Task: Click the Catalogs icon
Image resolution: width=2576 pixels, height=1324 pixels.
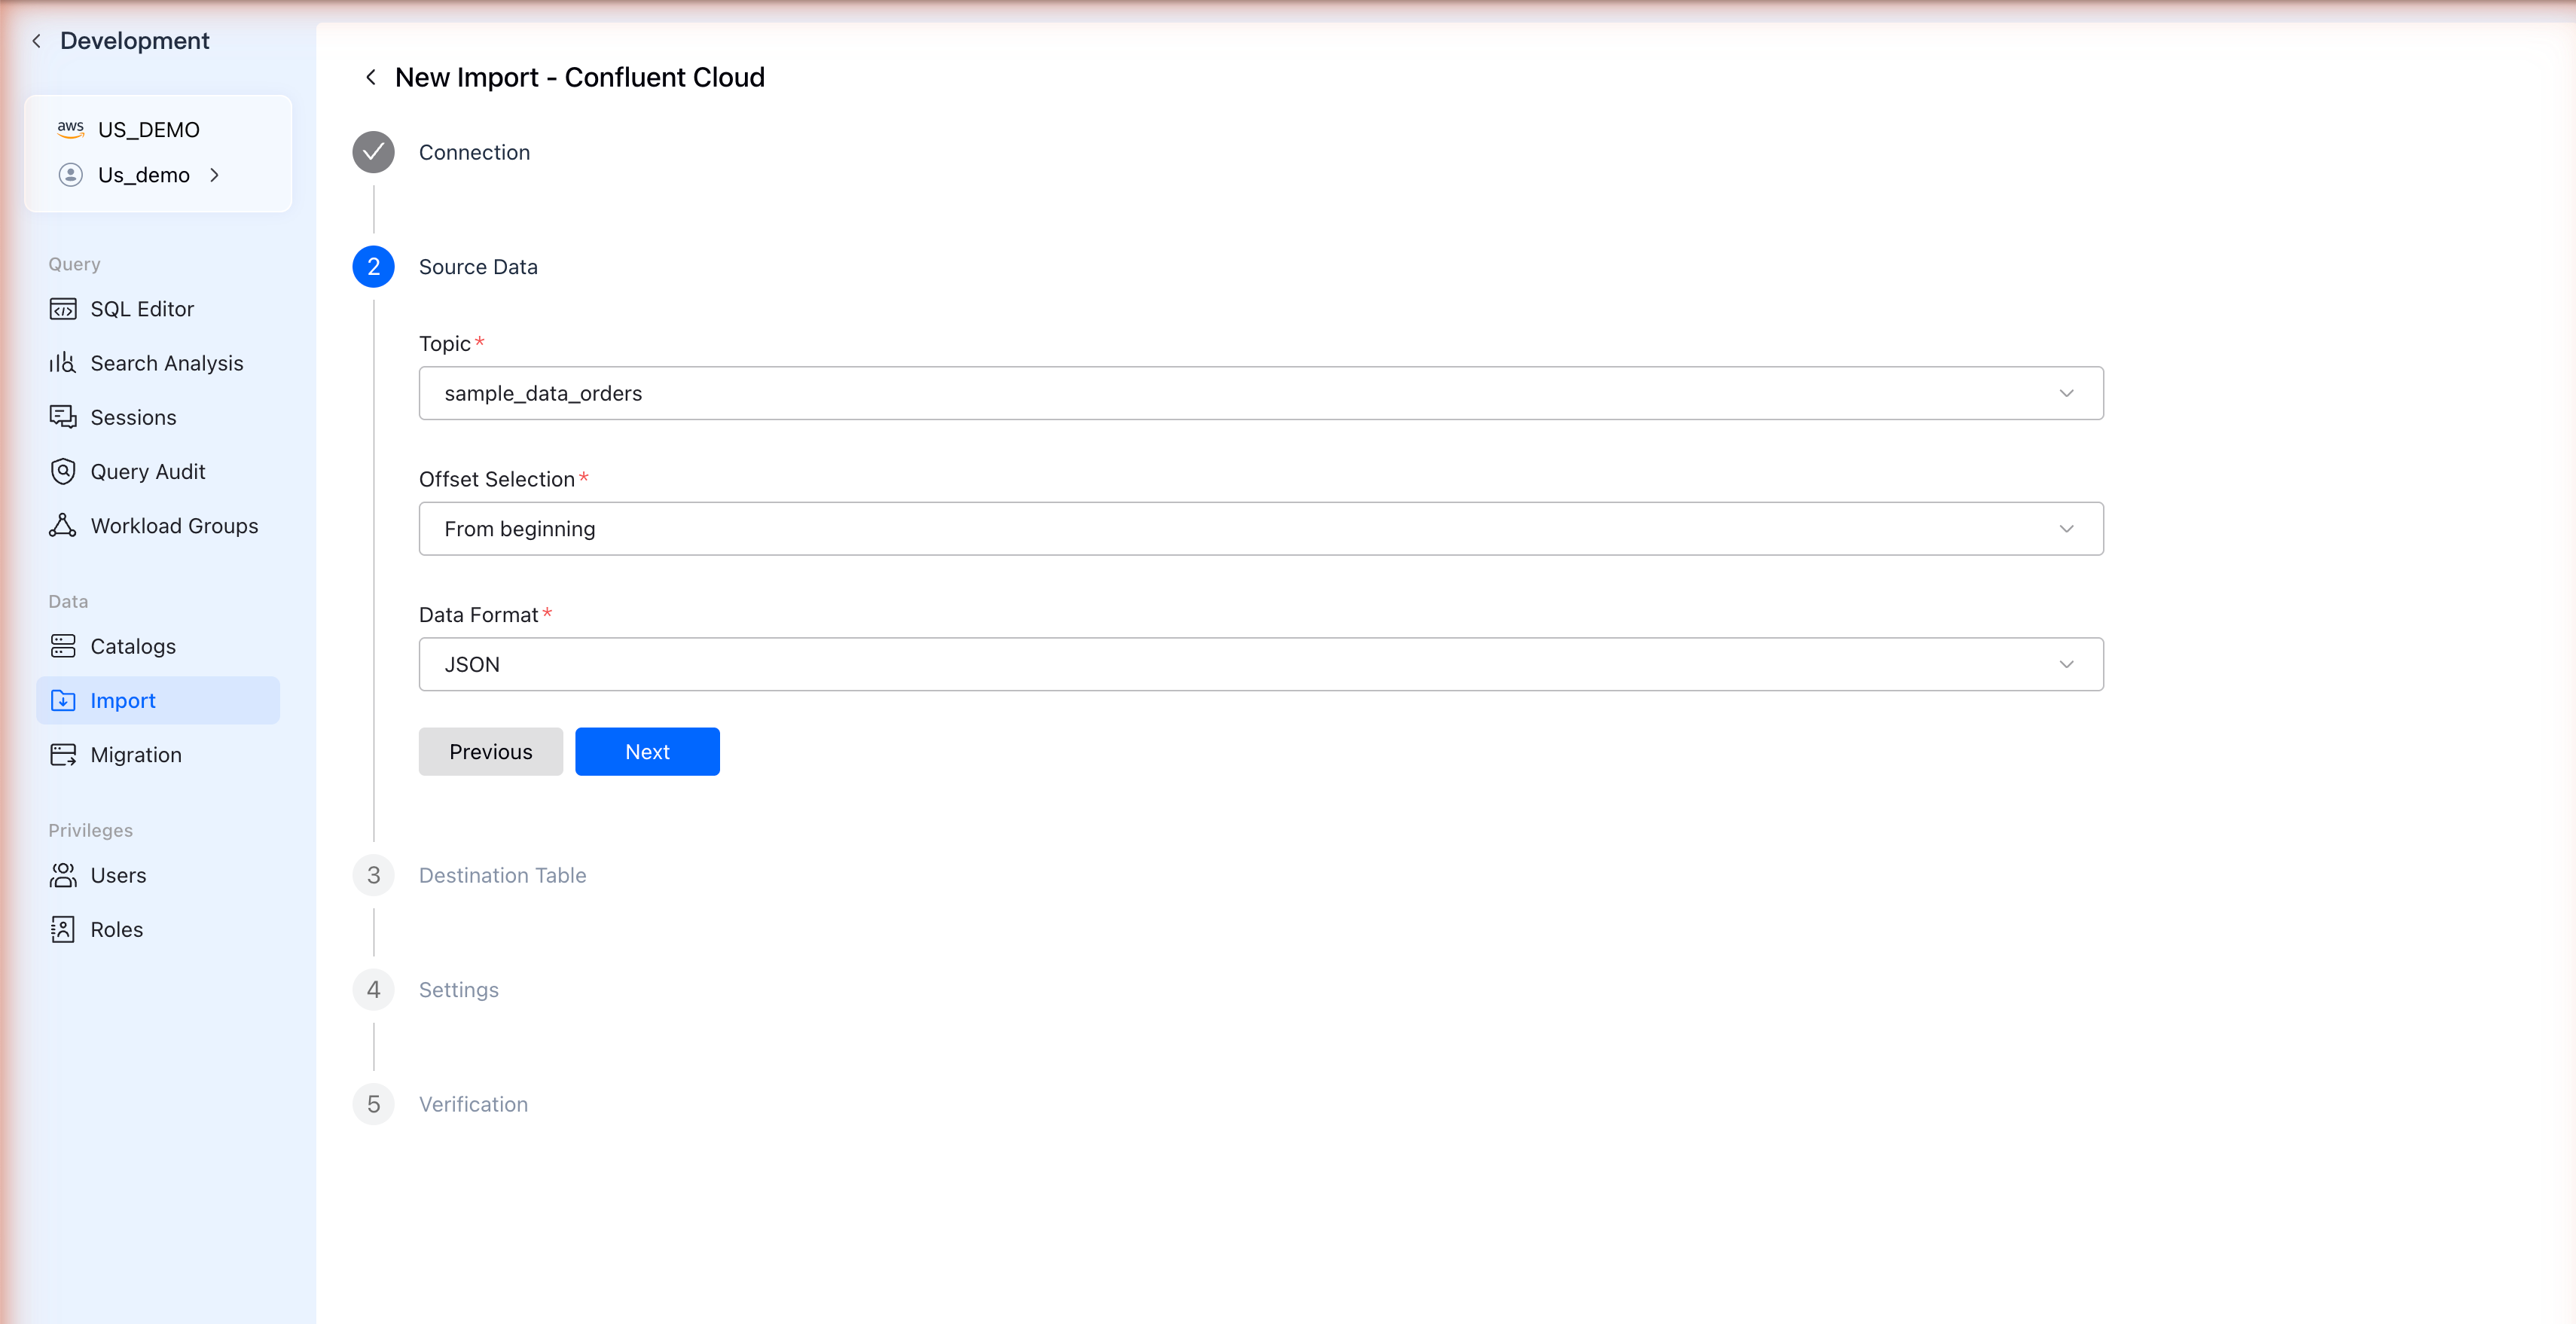Action: click(x=62, y=645)
